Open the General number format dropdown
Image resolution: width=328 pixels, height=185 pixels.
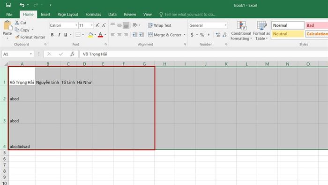pyautogui.click(x=225, y=25)
